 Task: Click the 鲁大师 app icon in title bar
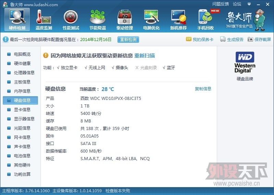pos(5,4)
